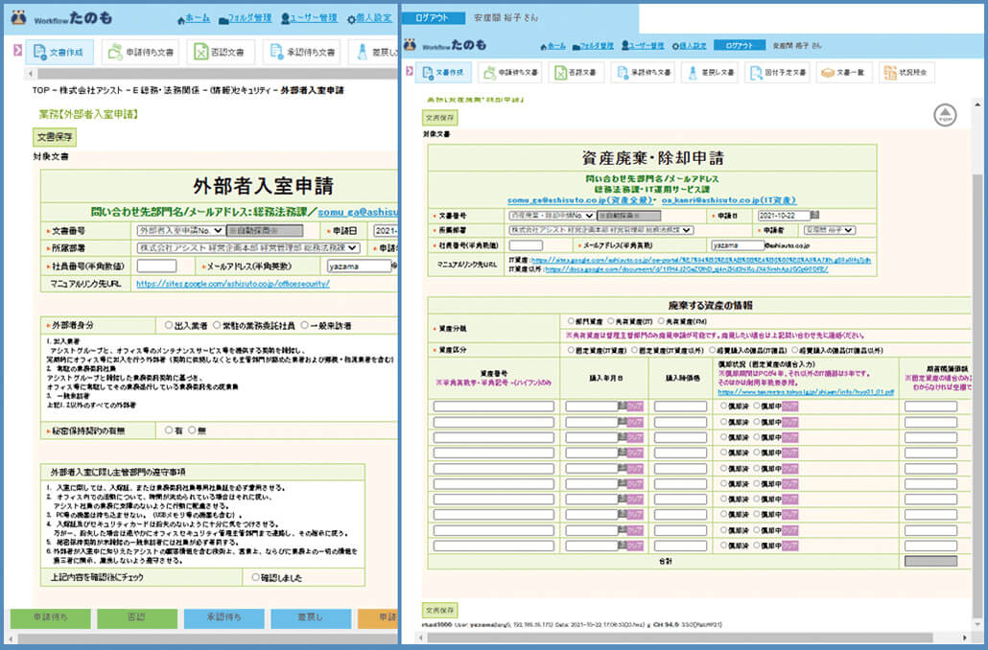Click 申請待ち tab at bottom of left window
This screenshot has width=988, height=650.
(x=51, y=617)
